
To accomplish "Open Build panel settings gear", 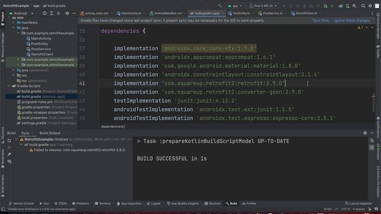I will point(365,133).
